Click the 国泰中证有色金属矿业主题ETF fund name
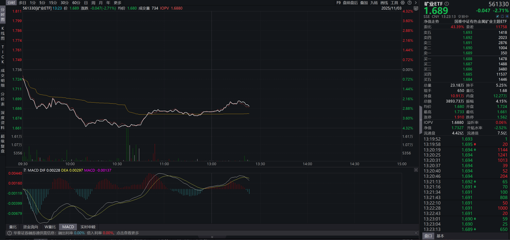Image resolution: width=510 pixels, height=240 pixels. coord(481,21)
